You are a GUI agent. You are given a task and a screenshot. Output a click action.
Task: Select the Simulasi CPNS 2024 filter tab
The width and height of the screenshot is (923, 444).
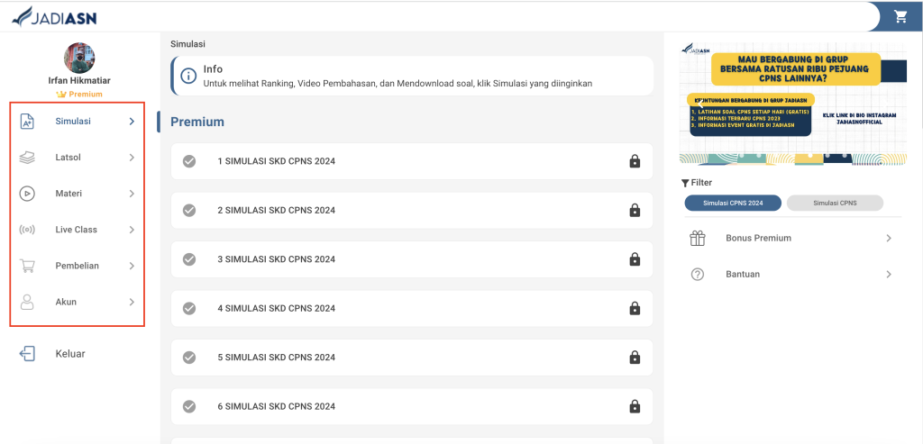coord(732,204)
